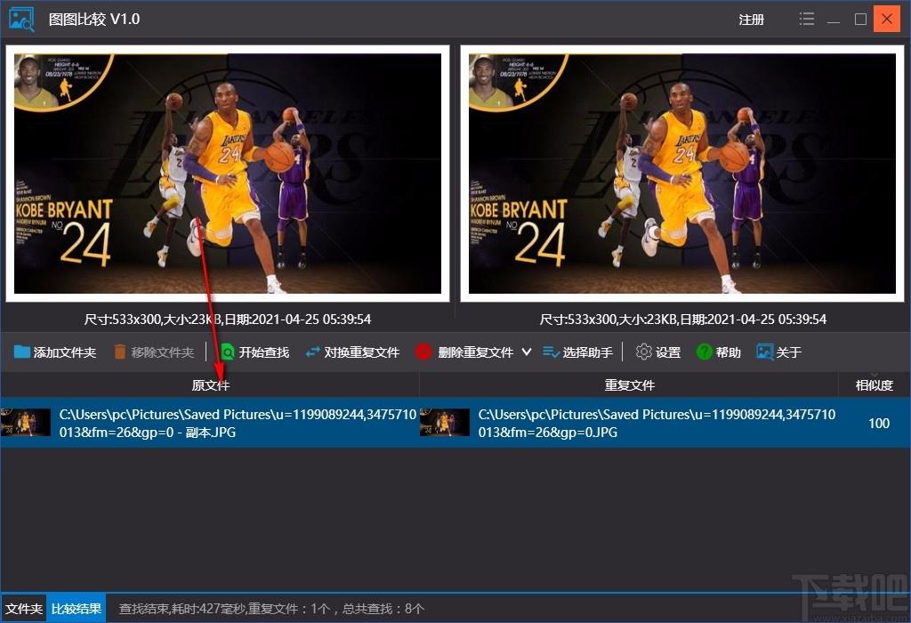Image resolution: width=911 pixels, height=623 pixels.
Task: Click the 添加文件夹 folder icon
Action: point(22,352)
